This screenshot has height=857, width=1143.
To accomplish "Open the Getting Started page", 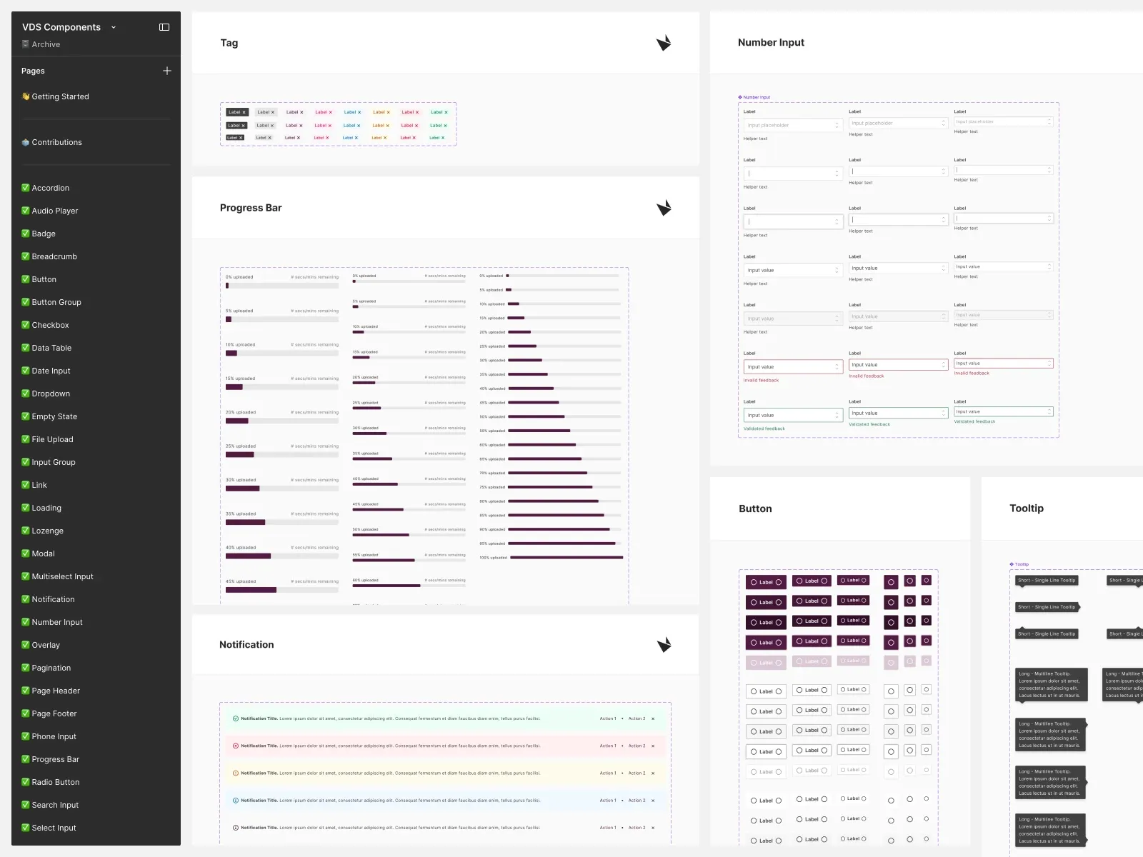I will tap(60, 96).
